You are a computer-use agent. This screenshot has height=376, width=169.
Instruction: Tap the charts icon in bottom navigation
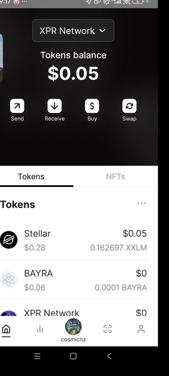click(x=40, y=329)
